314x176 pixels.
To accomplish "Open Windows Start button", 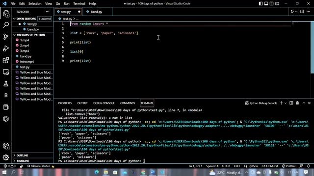I will [4, 172].
